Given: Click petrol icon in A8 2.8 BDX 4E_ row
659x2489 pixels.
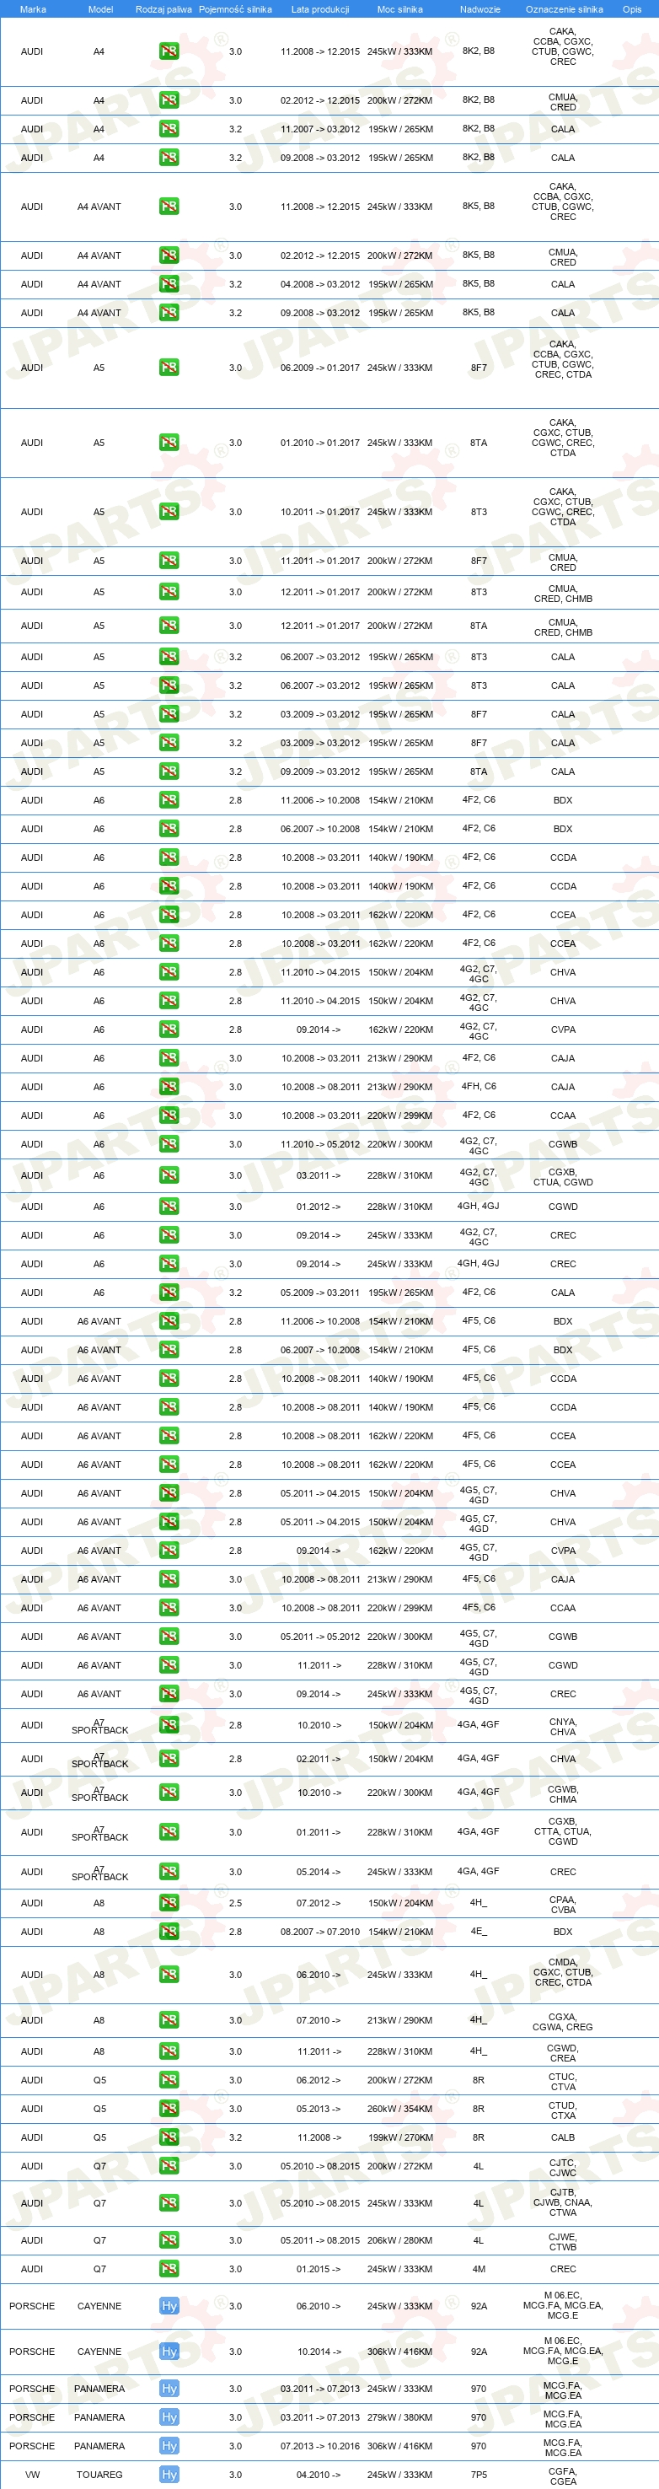Looking at the screenshot, I should [x=169, y=1933].
